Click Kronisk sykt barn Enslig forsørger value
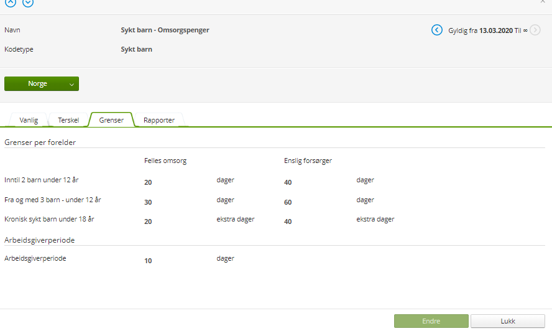 click(288, 221)
